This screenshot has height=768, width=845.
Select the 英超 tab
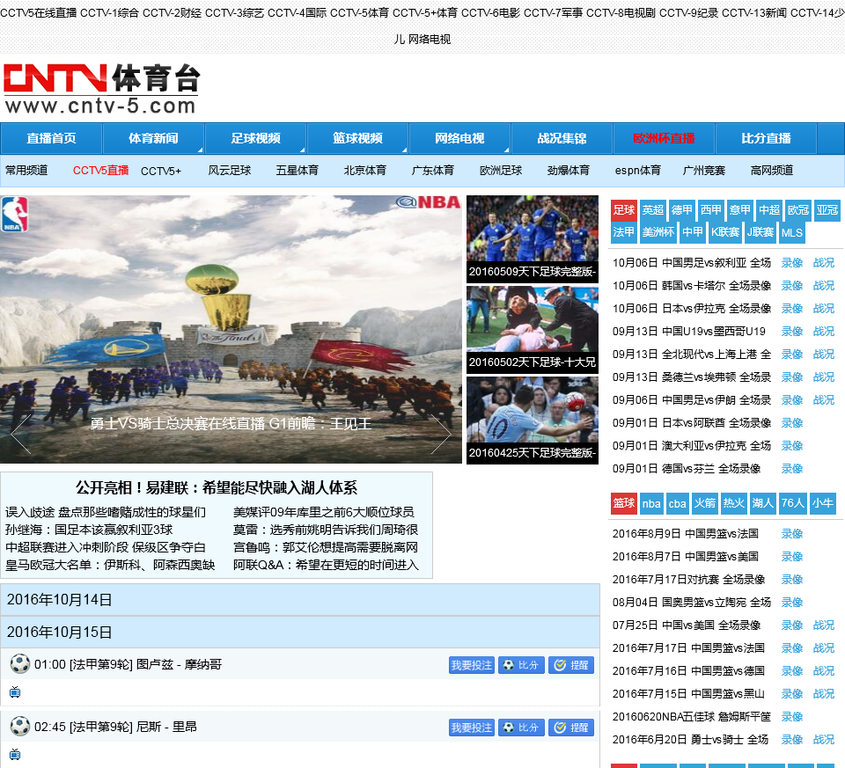point(652,210)
